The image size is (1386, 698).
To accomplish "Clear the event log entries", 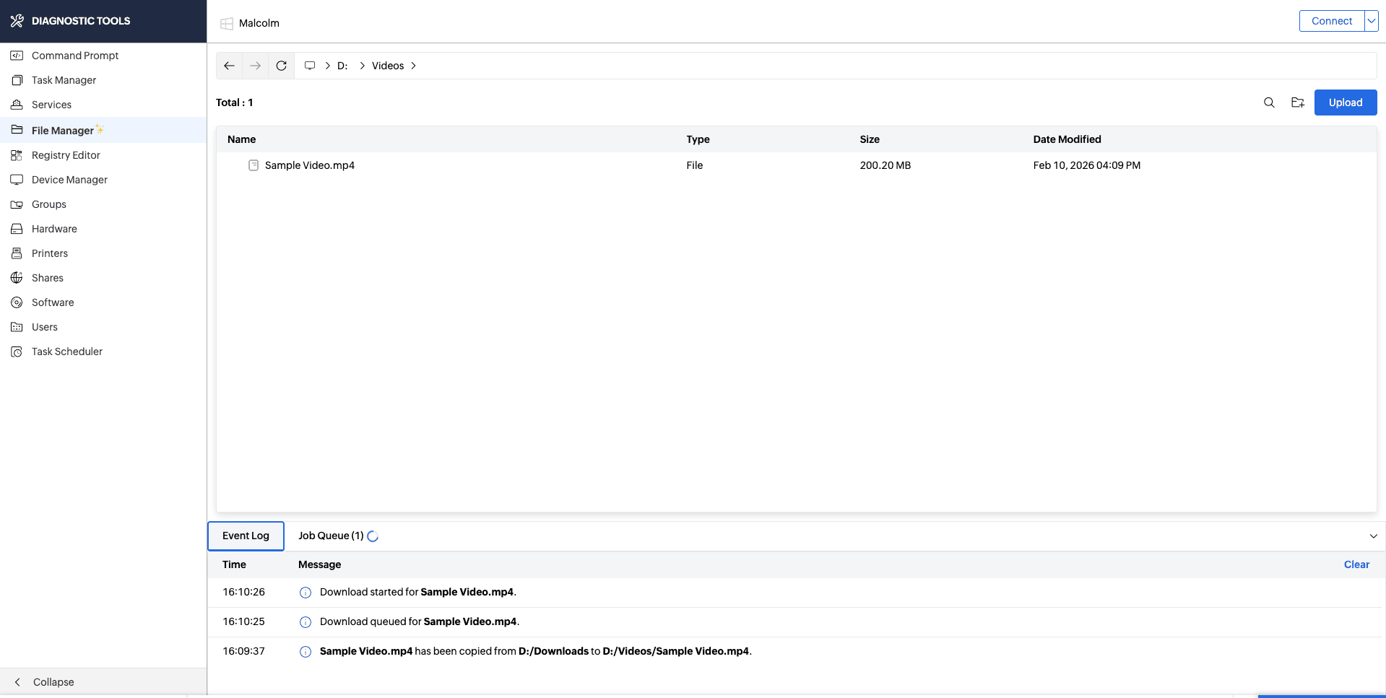I will pos(1356,564).
